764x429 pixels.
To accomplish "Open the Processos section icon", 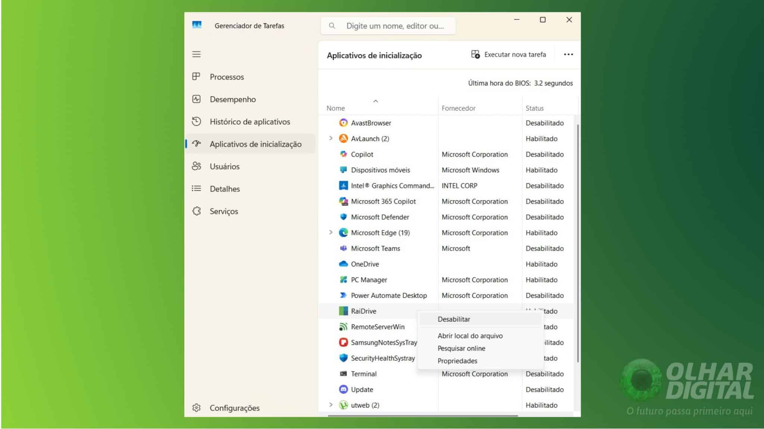I will 196,77.
